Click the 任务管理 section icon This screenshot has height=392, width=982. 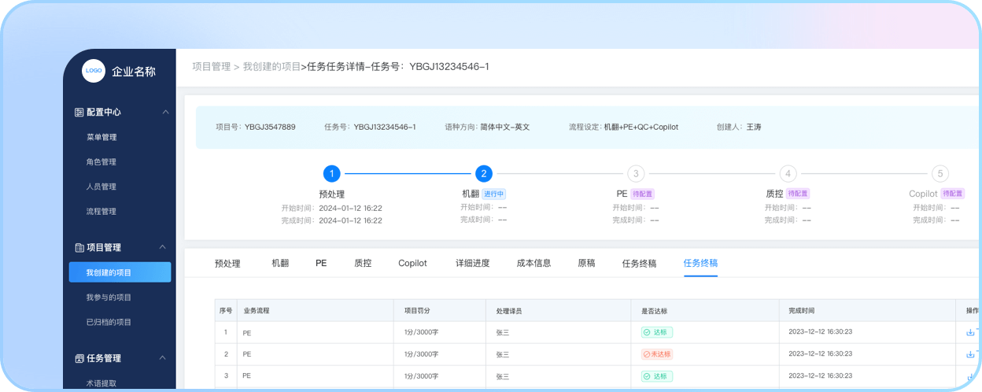point(79,358)
